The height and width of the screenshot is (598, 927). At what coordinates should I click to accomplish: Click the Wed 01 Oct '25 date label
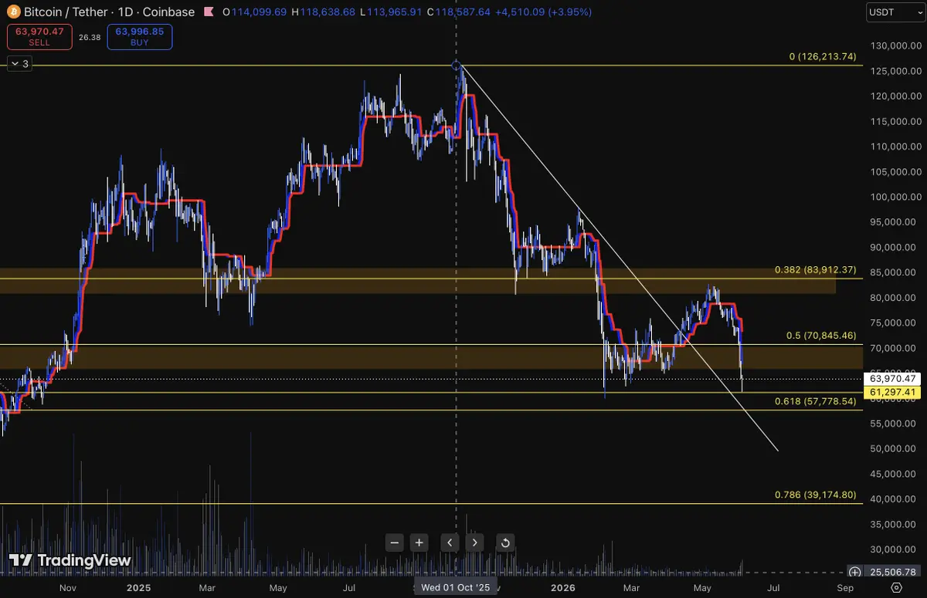456,587
